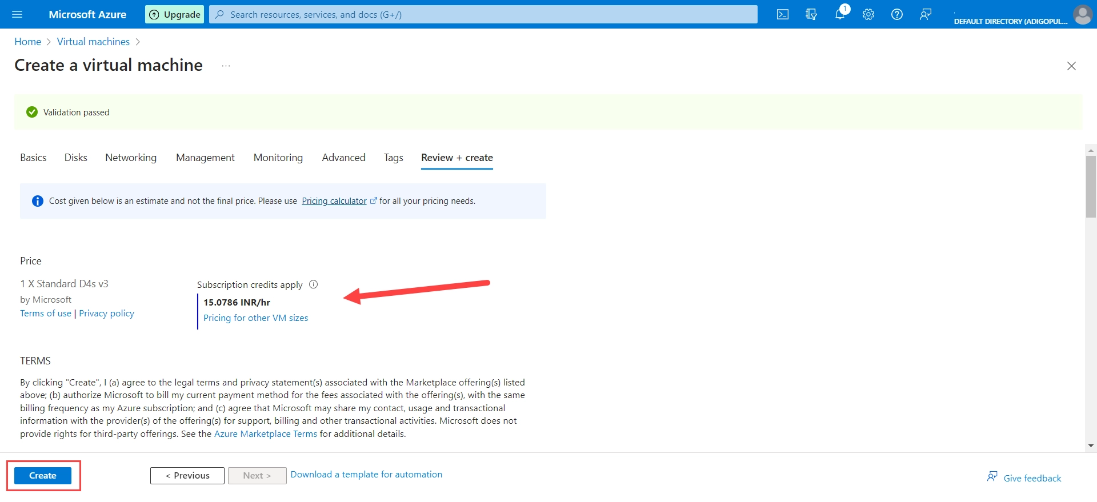1097x502 pixels.
Task: Open the Help question mark icon
Action: click(897, 14)
